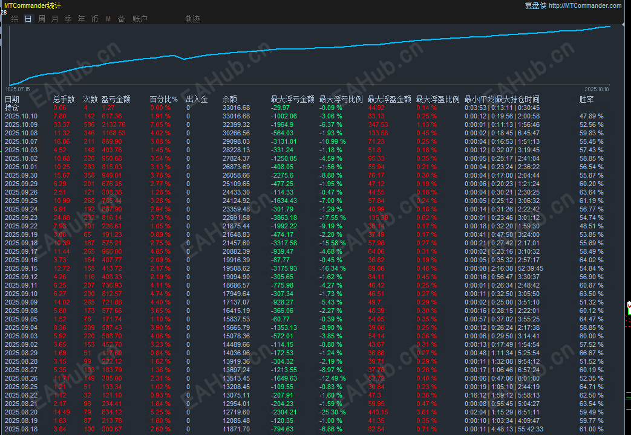631x435 pixels.
Task: Select the 年 yearly tab
Action: click(81, 19)
